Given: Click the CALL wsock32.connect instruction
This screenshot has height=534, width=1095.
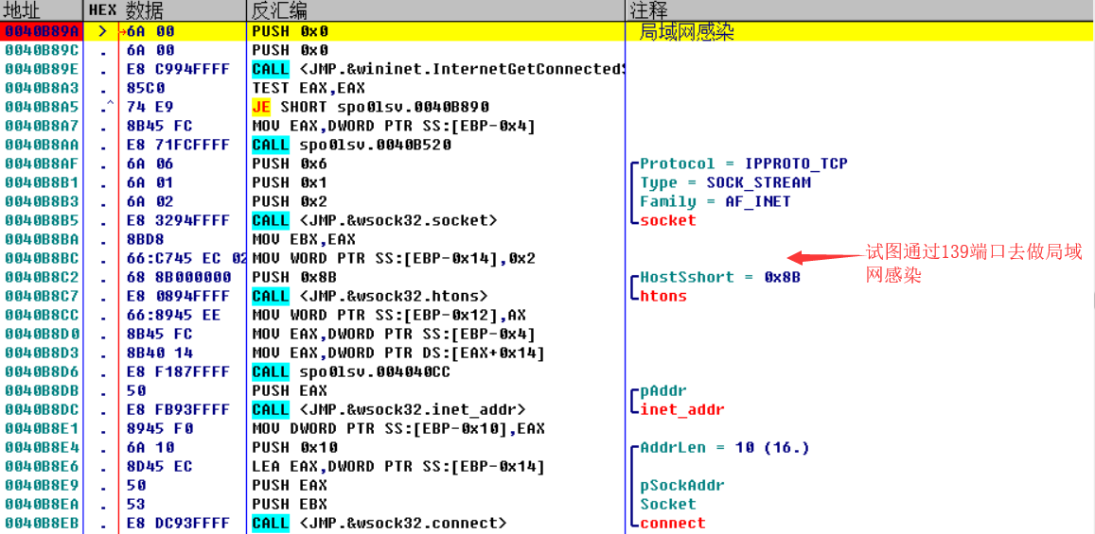Looking at the screenshot, I should tap(379, 523).
